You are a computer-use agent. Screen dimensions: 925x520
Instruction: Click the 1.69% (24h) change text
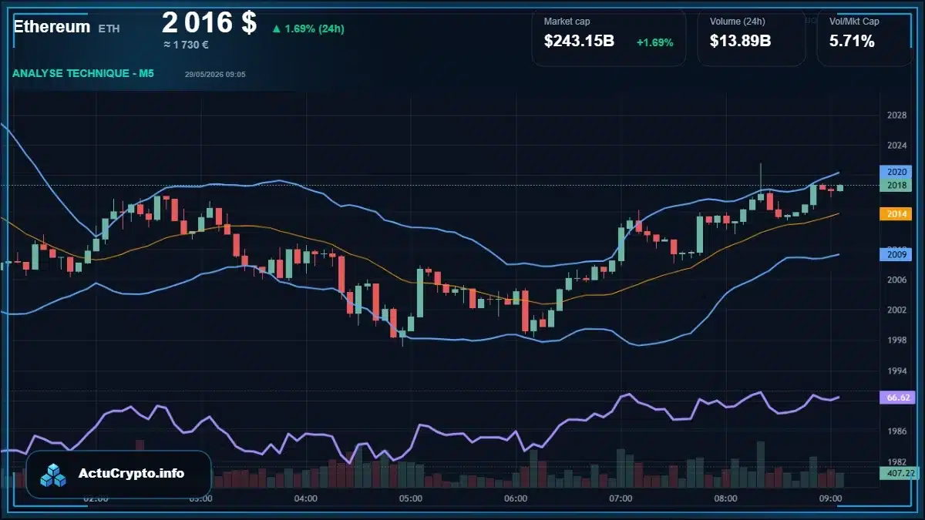pos(314,29)
